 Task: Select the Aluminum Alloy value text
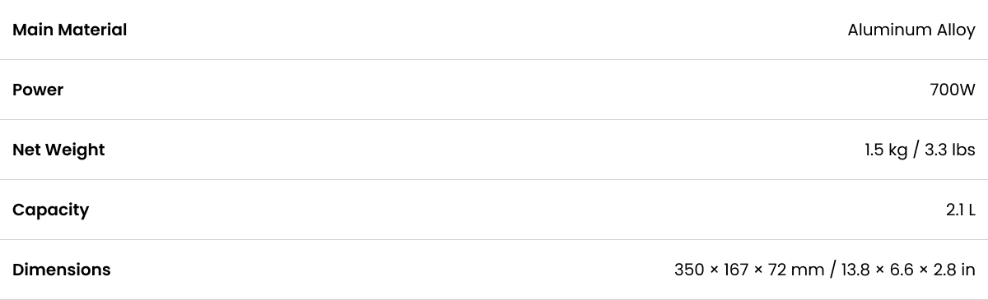(x=911, y=30)
